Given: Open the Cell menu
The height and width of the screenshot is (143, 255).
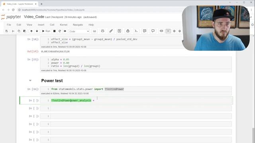Looking at the screenshot, I should (52, 25).
